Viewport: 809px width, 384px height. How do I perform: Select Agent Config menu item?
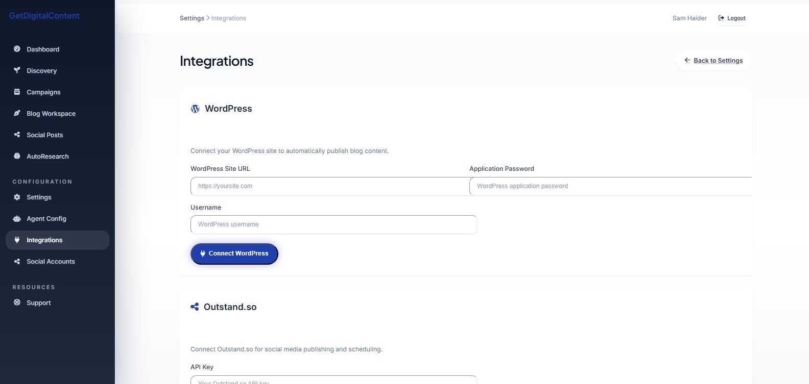coord(57,218)
